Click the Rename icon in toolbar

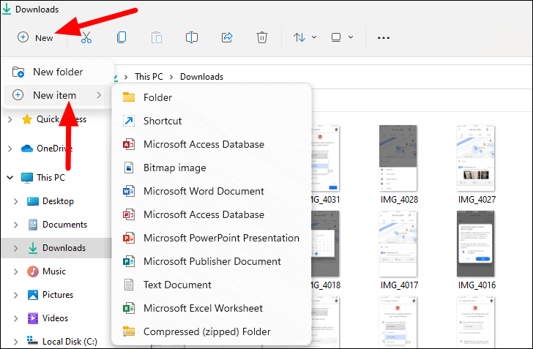tap(192, 37)
